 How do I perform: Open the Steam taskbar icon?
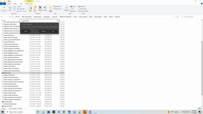[69, 112]
